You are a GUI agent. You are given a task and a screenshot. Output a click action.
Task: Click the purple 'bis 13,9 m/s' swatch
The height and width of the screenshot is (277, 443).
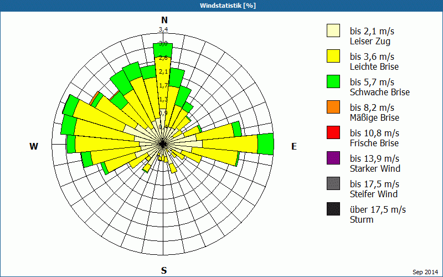pos(333,158)
